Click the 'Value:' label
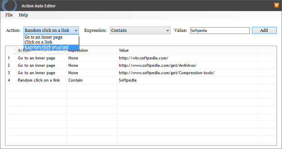 (181, 31)
